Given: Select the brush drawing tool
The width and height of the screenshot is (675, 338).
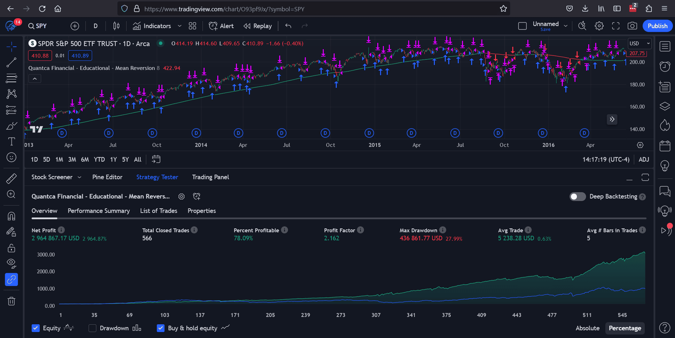Looking at the screenshot, I should tap(12, 126).
